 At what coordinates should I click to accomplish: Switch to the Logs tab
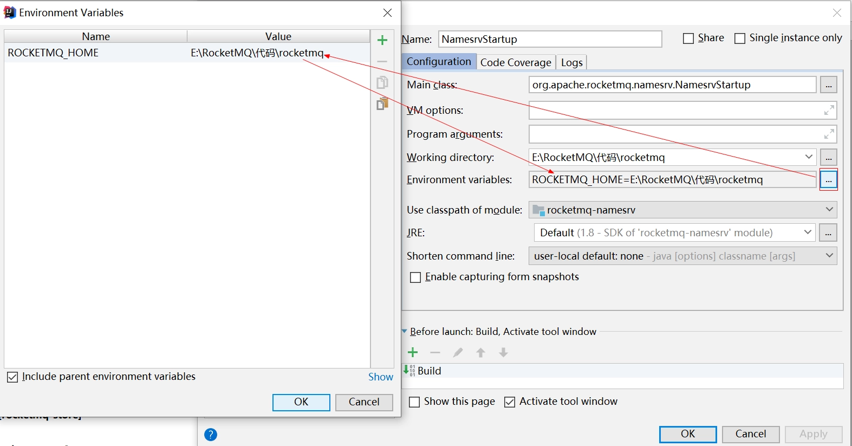click(572, 62)
